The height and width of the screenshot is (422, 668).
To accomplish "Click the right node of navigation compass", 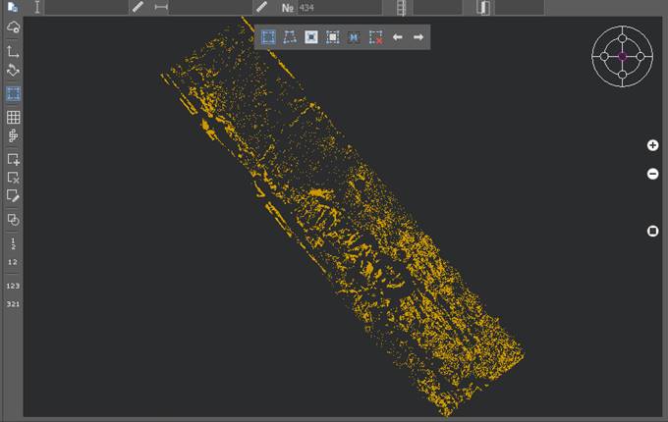I will pyautogui.click(x=640, y=56).
